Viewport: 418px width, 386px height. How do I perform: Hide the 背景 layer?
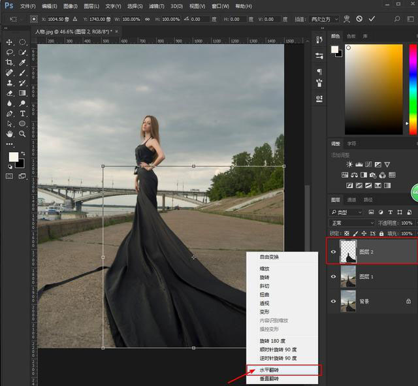333,301
